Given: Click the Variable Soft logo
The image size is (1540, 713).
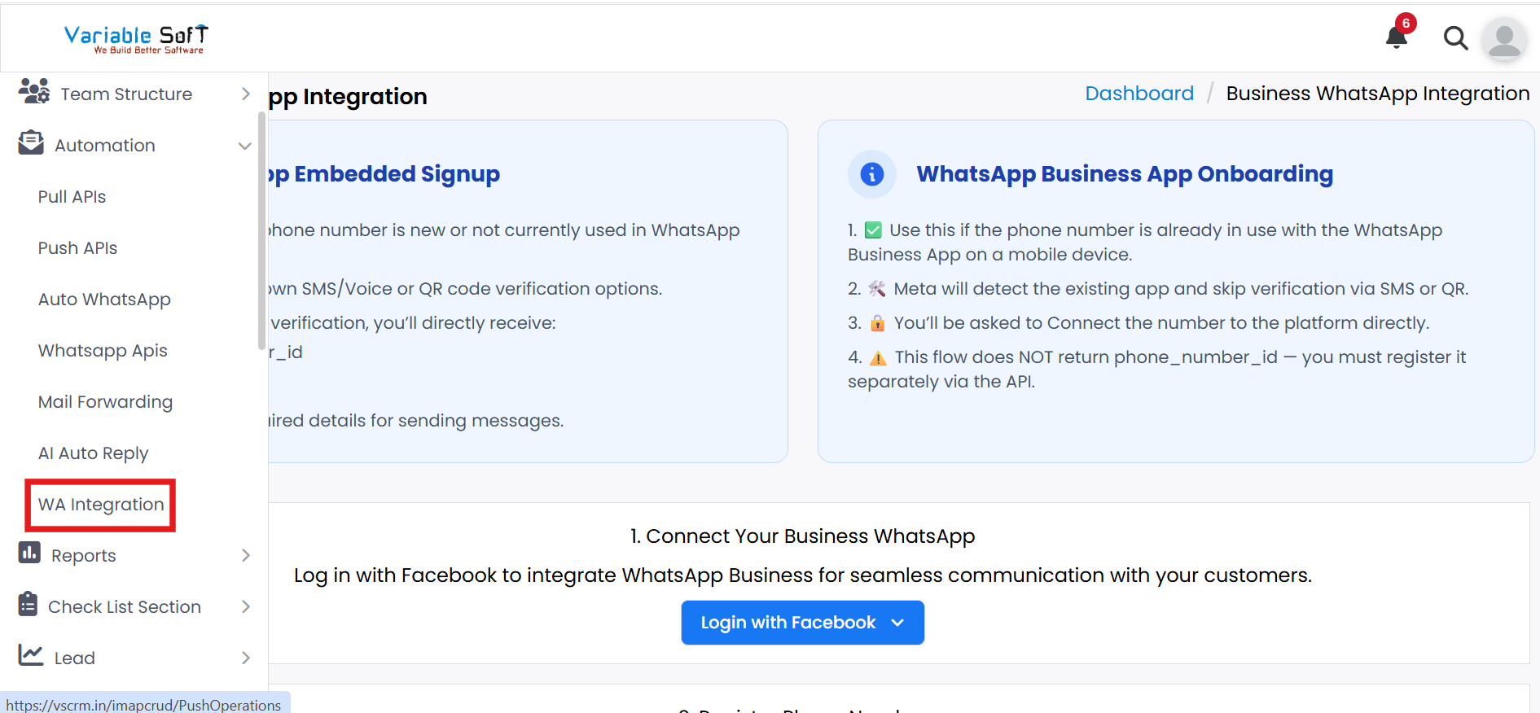Looking at the screenshot, I should click(x=136, y=38).
